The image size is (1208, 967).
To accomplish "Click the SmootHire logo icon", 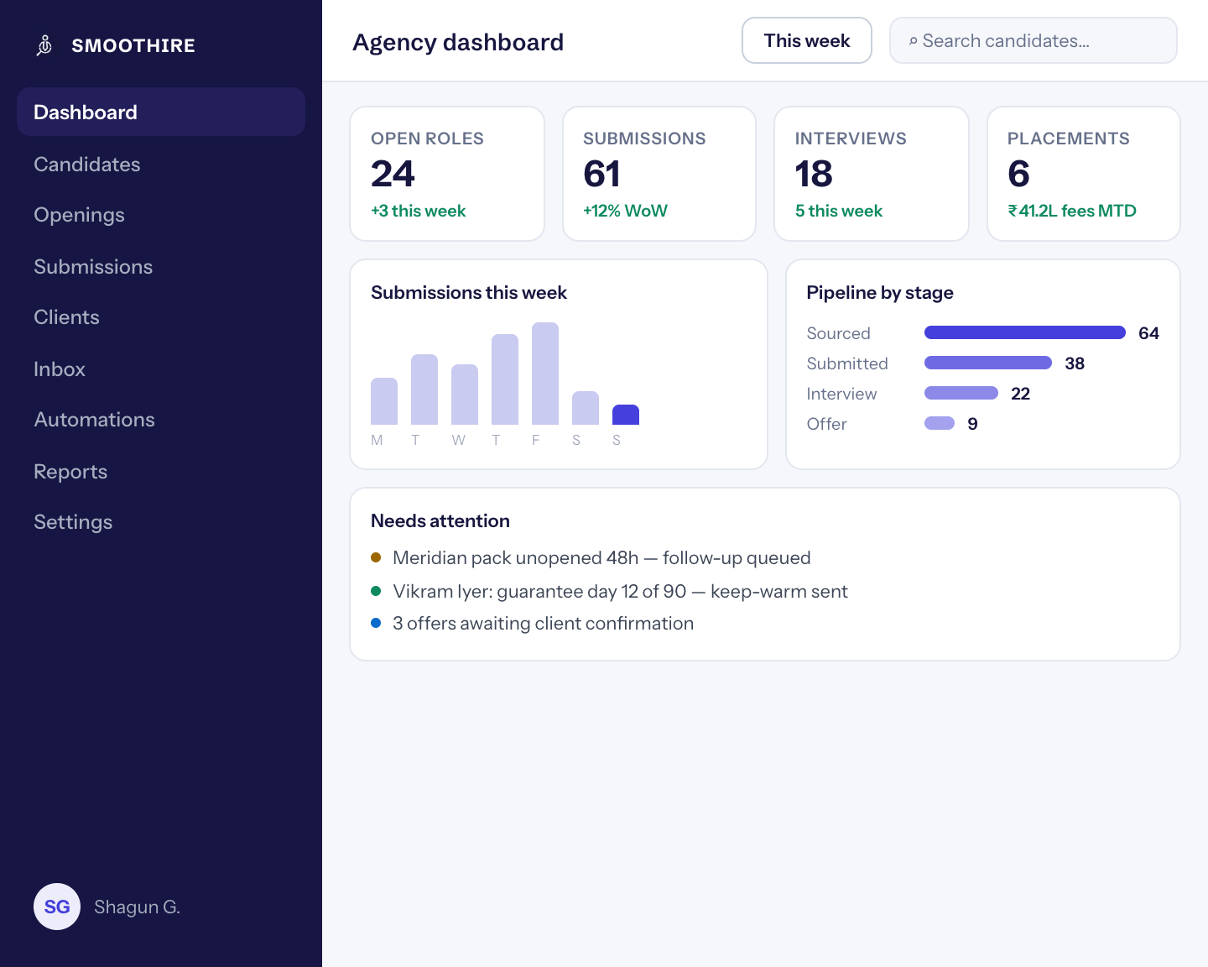I will tap(44, 45).
